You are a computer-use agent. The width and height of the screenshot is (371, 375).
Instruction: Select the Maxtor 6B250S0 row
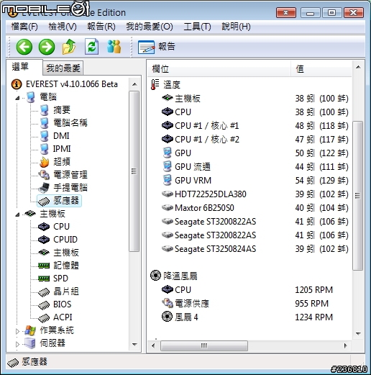[x=249, y=208]
